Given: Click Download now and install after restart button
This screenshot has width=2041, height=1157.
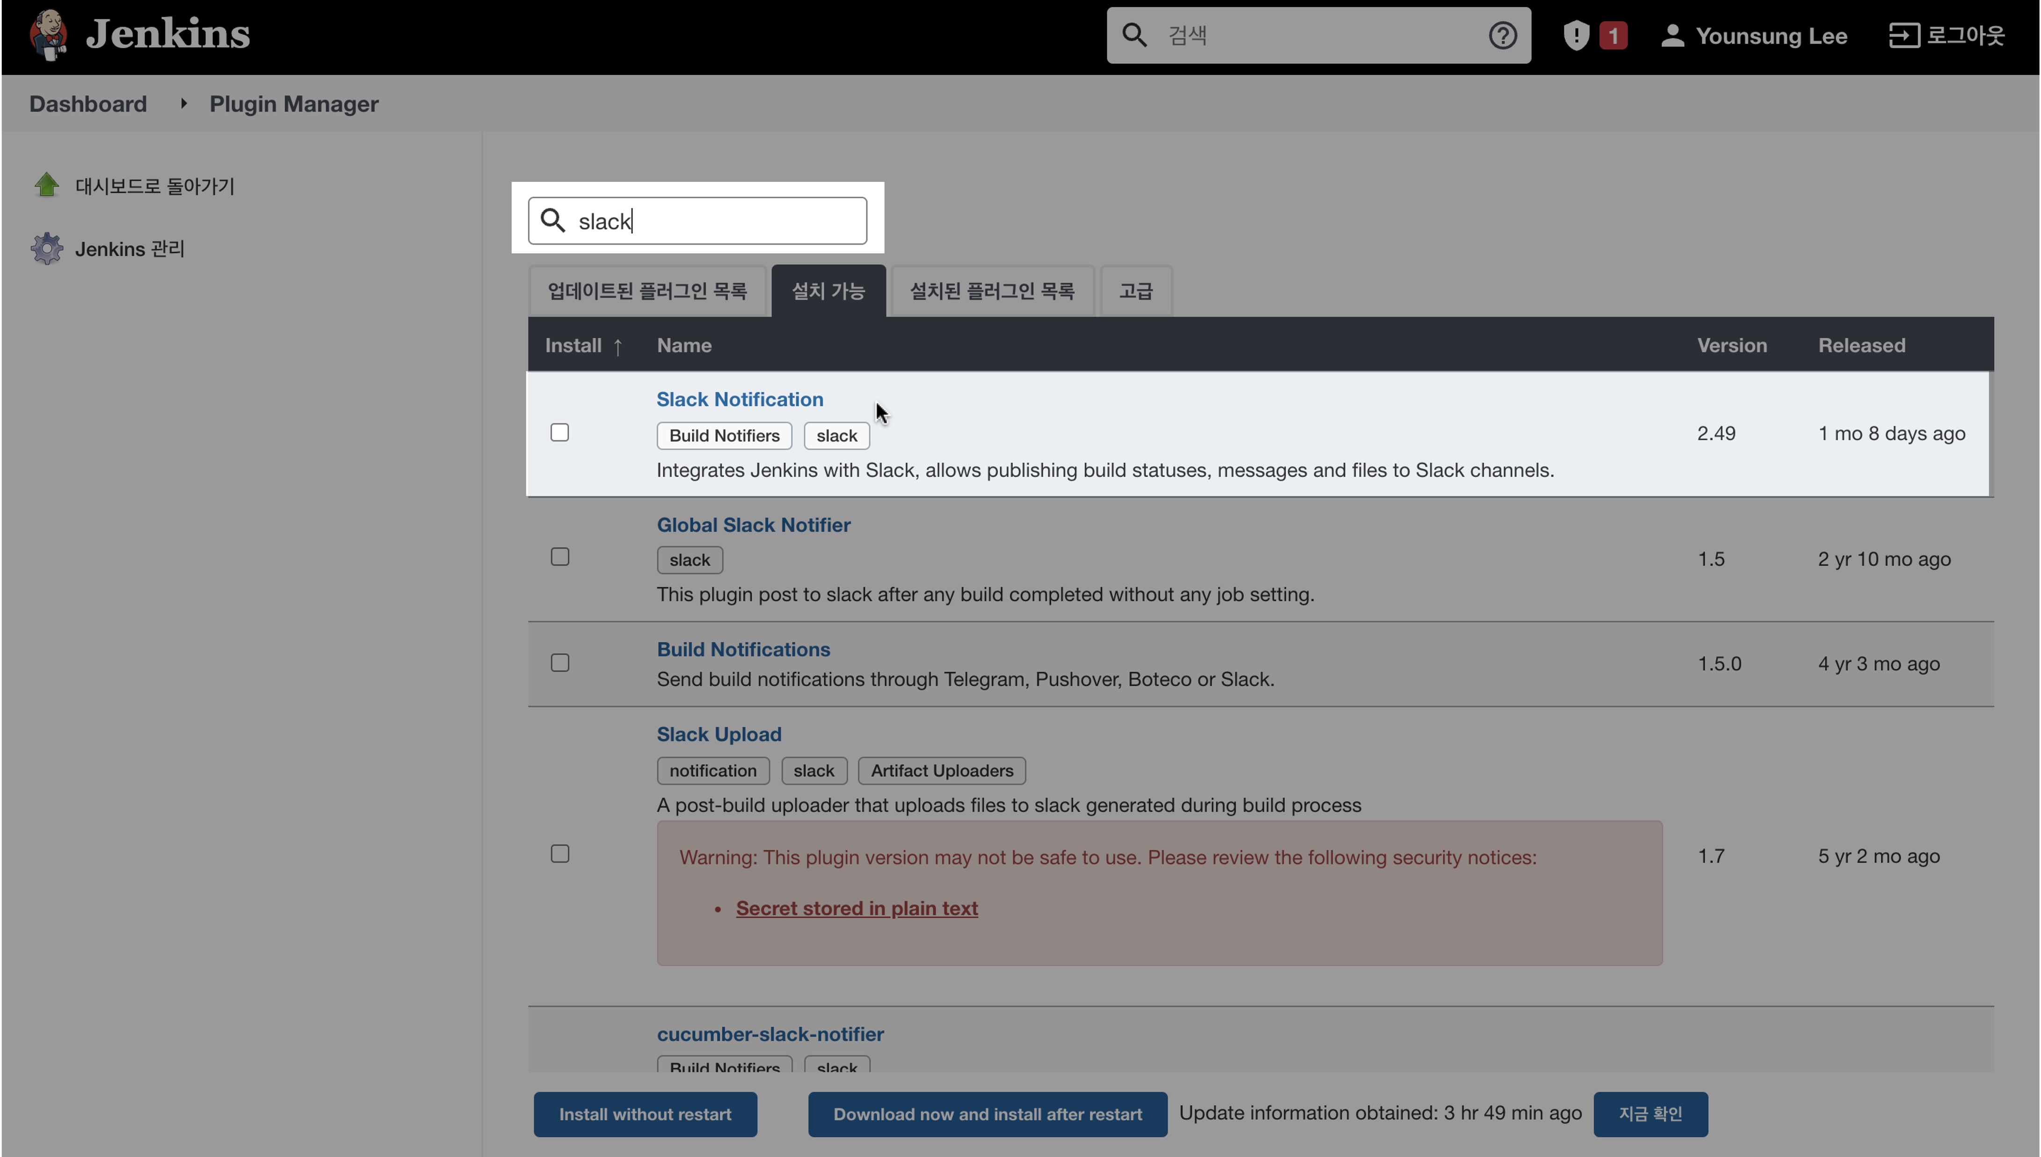Looking at the screenshot, I should click(x=987, y=1114).
